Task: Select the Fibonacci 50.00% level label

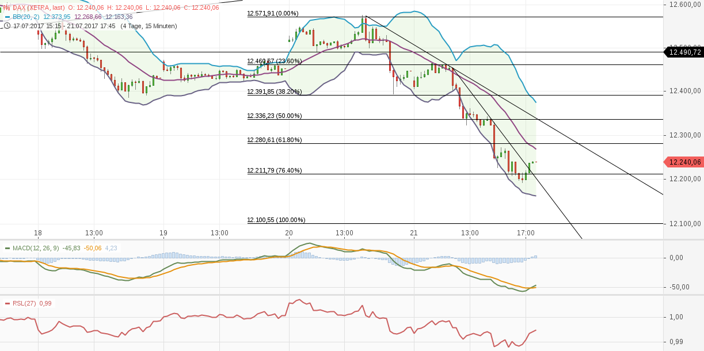Action: [273, 116]
